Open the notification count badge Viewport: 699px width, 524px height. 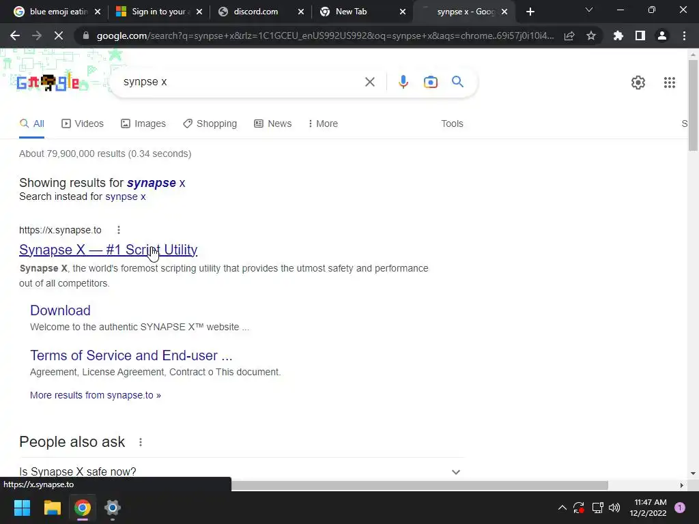[x=680, y=508]
